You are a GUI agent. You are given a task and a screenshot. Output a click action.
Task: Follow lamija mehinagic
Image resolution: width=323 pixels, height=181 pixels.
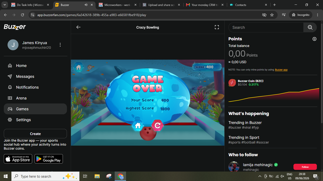(305, 167)
